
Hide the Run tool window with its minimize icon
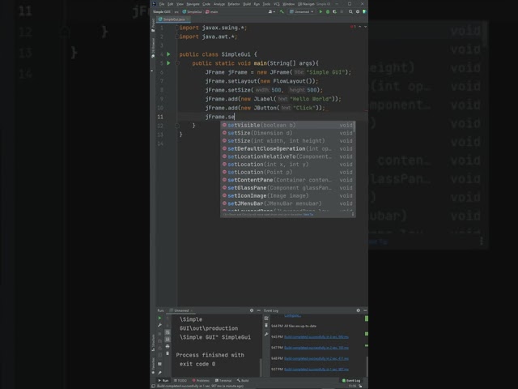click(259, 310)
